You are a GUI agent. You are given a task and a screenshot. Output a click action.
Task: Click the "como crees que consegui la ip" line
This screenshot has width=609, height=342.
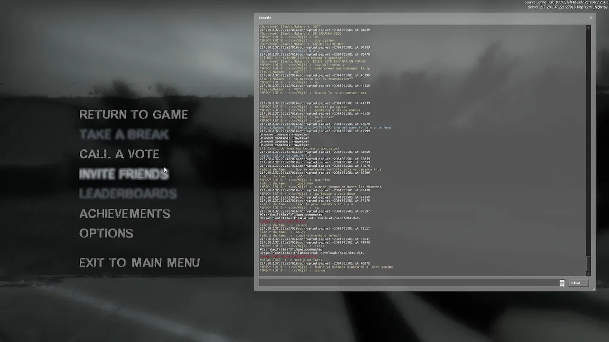pyautogui.click(x=315, y=68)
